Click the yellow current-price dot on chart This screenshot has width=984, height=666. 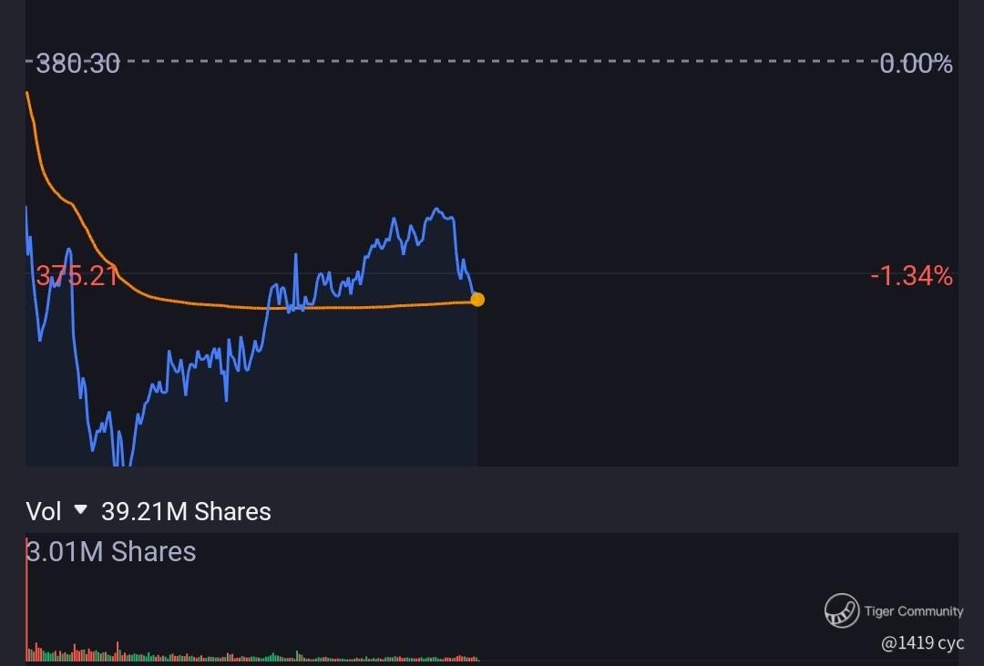point(477,300)
